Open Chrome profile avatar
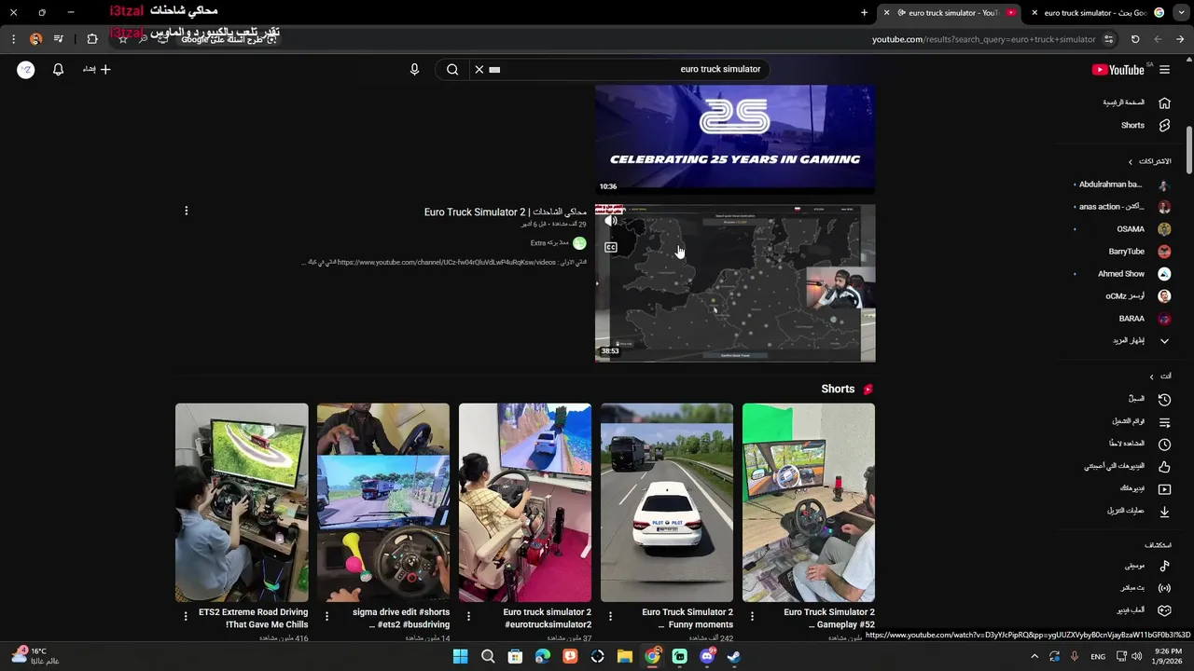The height and width of the screenshot is (671, 1194). pyautogui.click(x=35, y=39)
